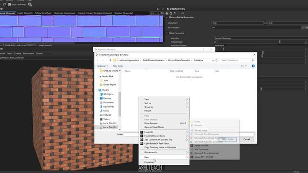Viewport: 308px width, 173px height.
Task: Open the zoom ratio dropdown in 2D view
Action: [x=155, y=13]
